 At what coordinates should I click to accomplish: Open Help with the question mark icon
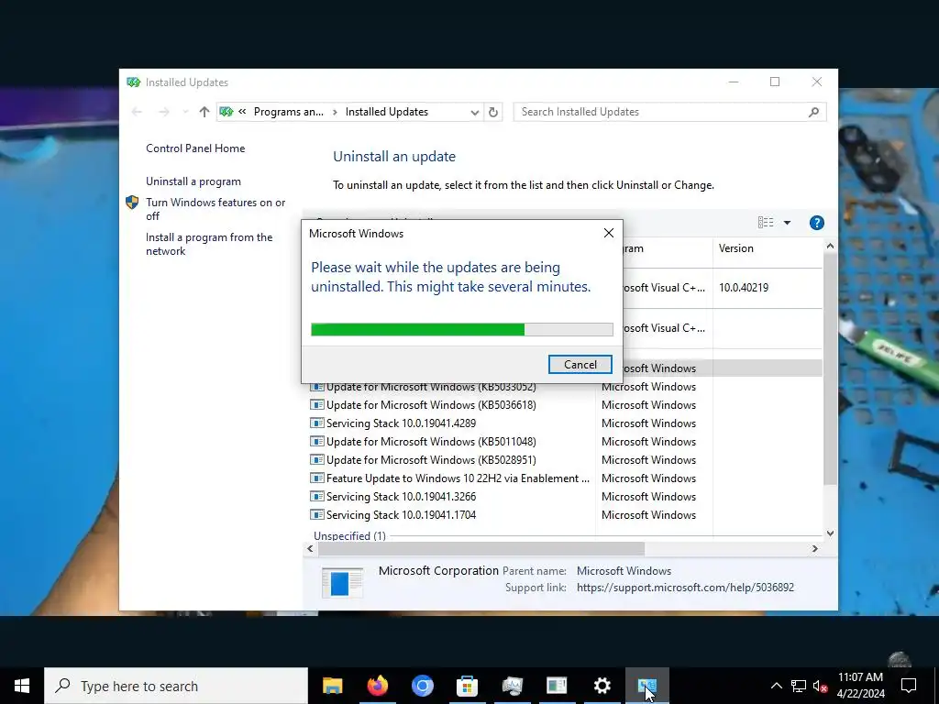(x=816, y=223)
